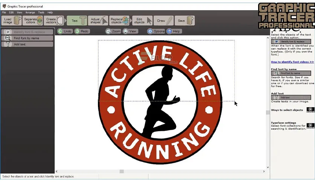The width and height of the screenshot is (315, 182).
Task: Switch to the Draw step
Action: [164, 21]
